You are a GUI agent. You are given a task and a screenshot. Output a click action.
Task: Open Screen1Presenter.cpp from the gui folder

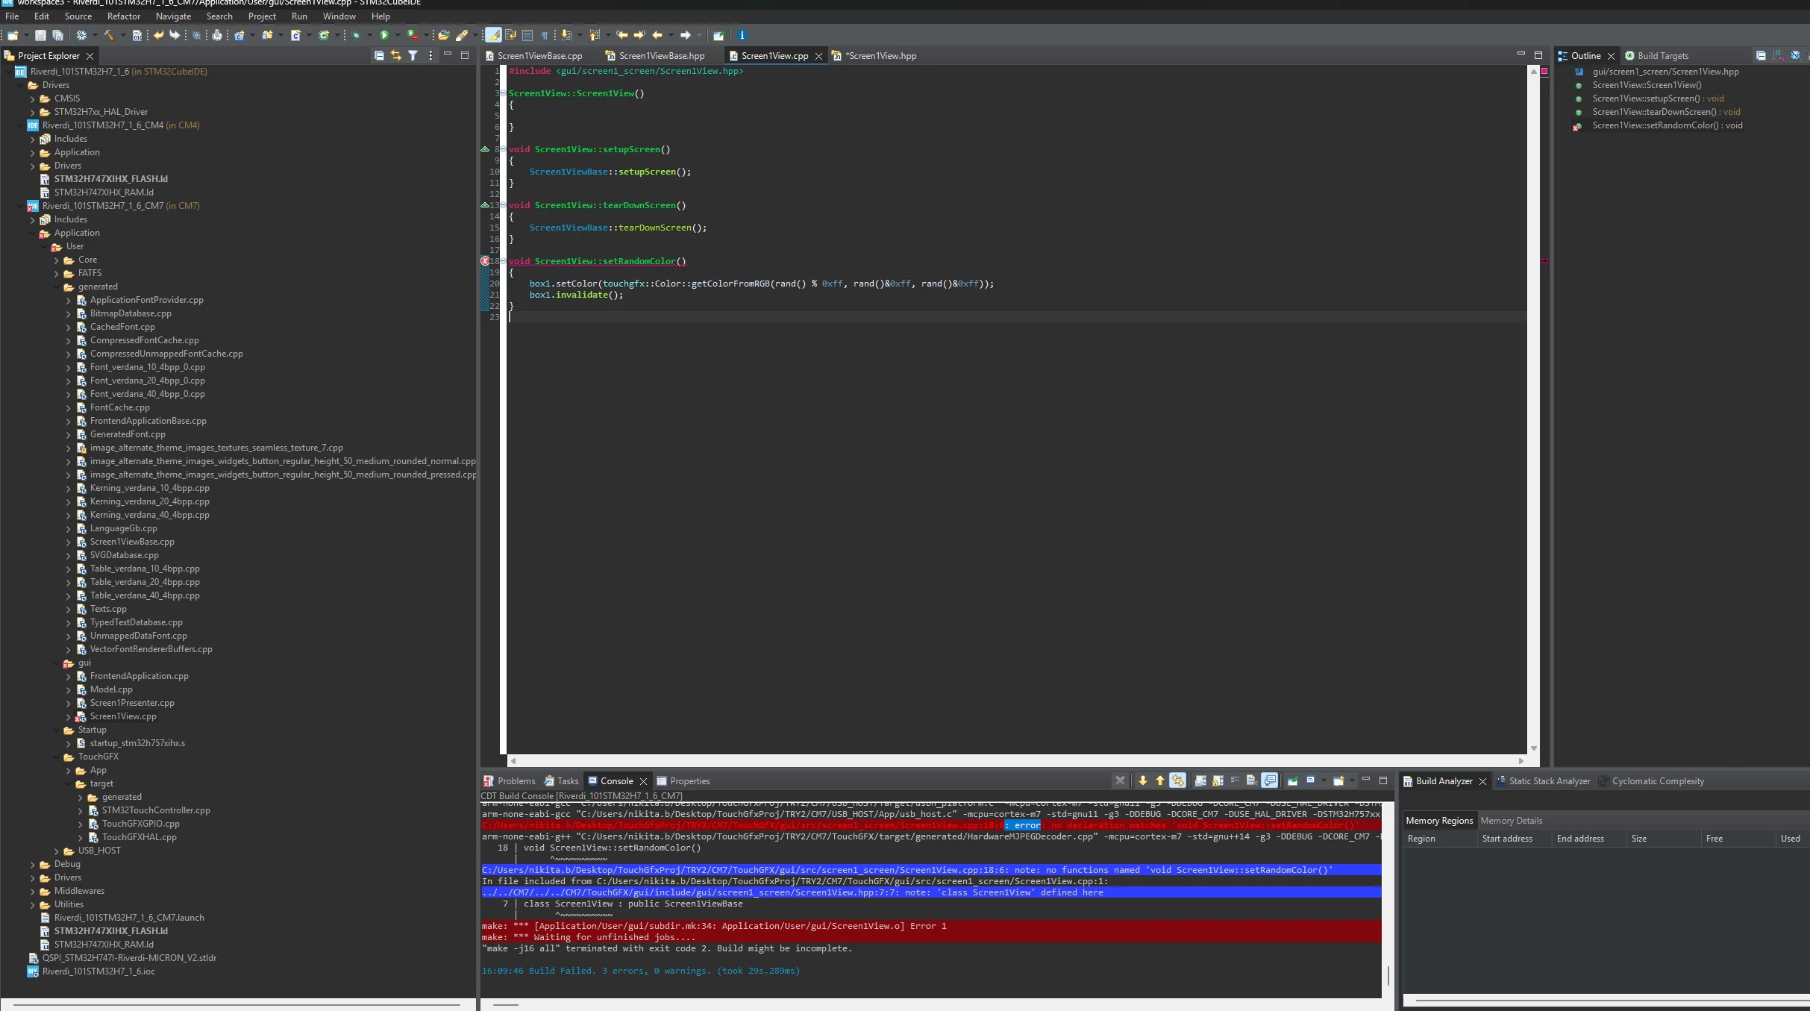(132, 703)
